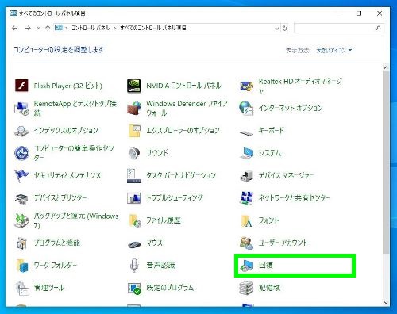This screenshot has width=397, height=314.
Task: Open the インデックスのオプション icon
Action: click(21, 131)
